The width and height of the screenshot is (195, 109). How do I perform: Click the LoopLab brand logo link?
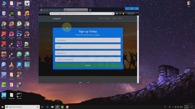tap(57, 18)
